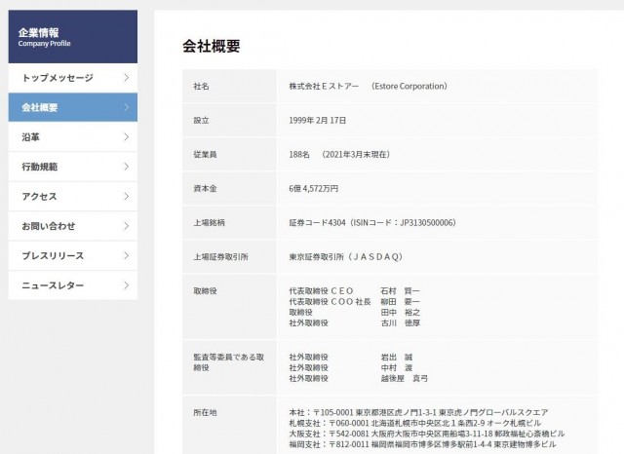
Task: Click the 札幌支社 address line
Action: point(414,423)
